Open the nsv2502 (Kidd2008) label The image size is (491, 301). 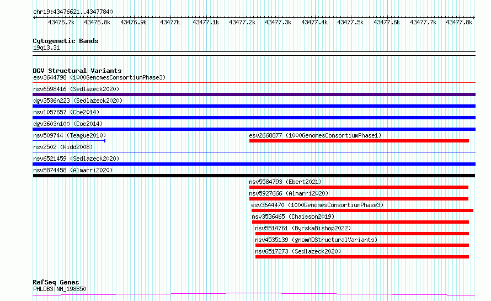click(63, 147)
